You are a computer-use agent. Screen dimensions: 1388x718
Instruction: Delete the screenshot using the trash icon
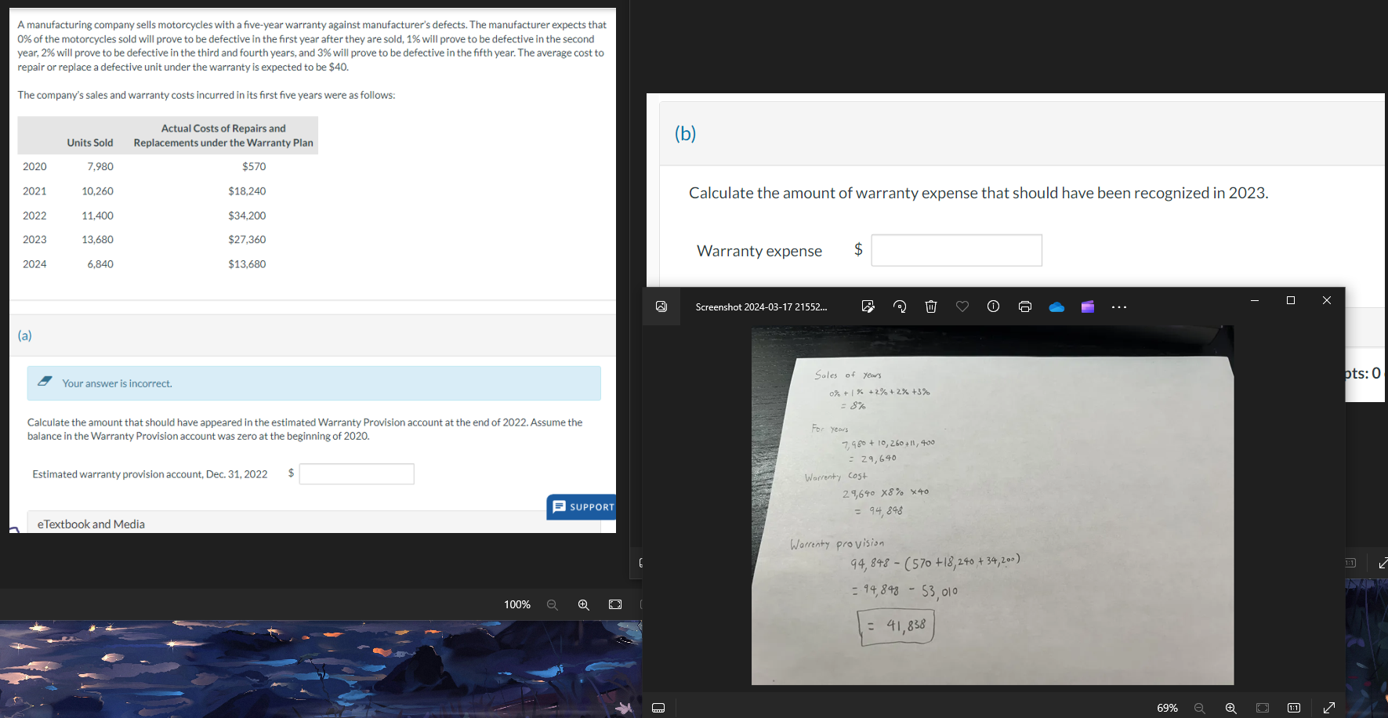point(930,306)
